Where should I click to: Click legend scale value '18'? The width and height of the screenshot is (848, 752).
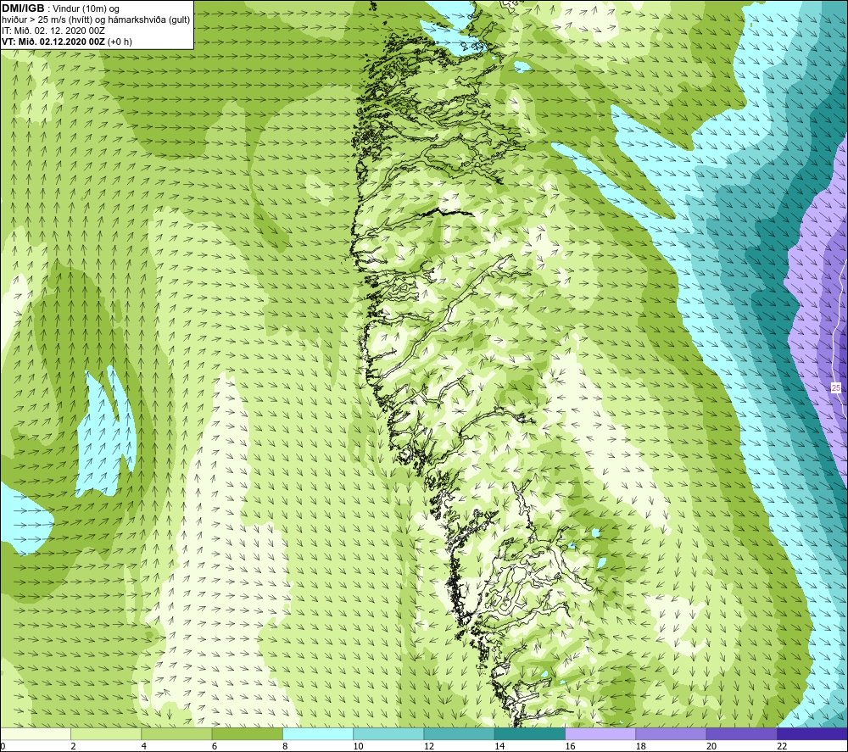640,747
